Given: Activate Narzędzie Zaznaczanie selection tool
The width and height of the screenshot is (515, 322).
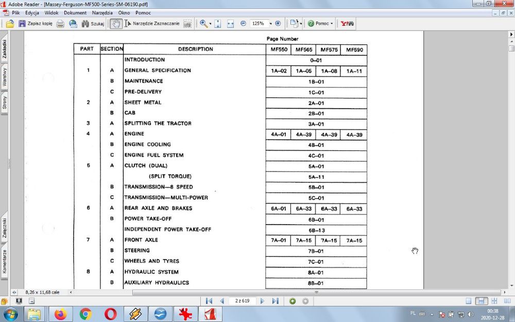Looking at the screenshot, I should [x=152, y=24].
